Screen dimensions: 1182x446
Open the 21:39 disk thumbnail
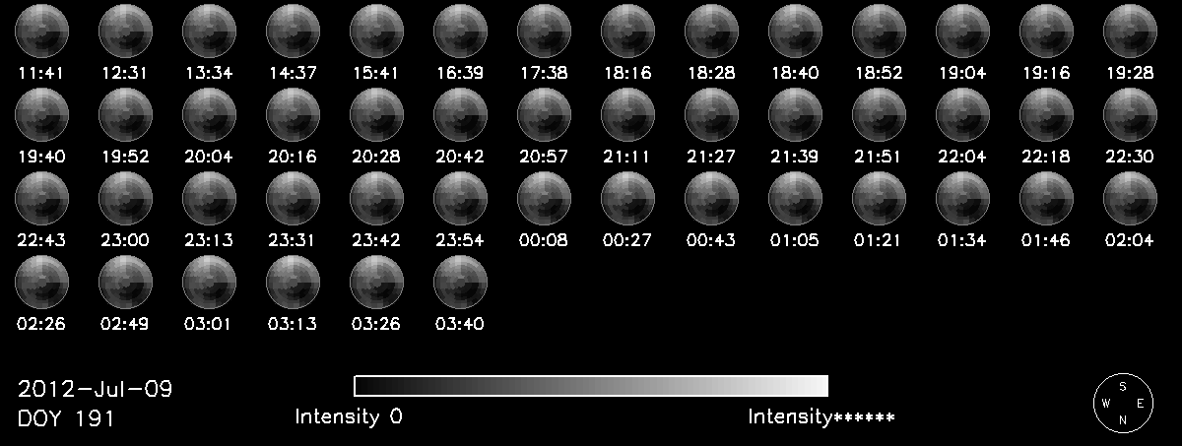tap(795, 113)
